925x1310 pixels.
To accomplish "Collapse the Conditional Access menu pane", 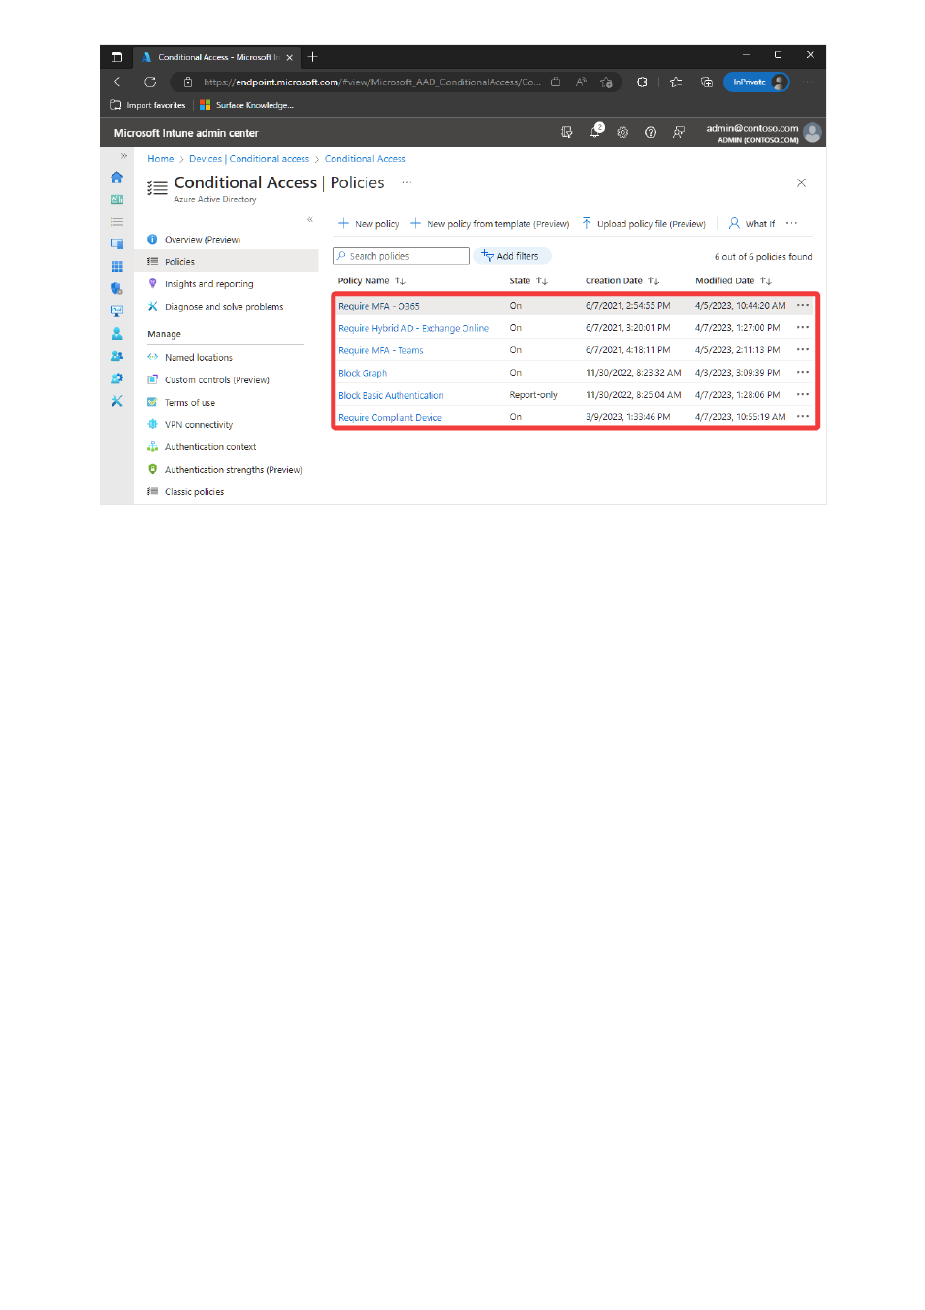I will [x=310, y=220].
